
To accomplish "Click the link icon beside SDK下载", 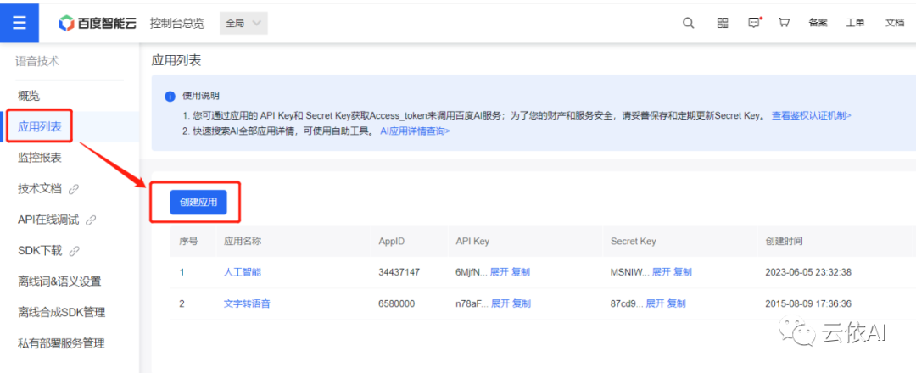I will [x=74, y=251].
